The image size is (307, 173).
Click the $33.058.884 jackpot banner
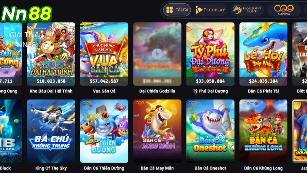[x=210, y=81]
